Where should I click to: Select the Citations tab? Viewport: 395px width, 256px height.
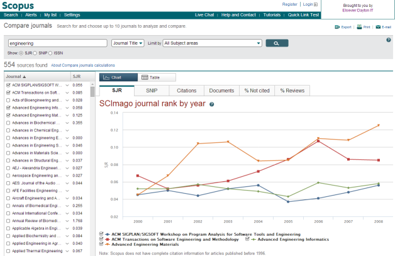coord(186,91)
